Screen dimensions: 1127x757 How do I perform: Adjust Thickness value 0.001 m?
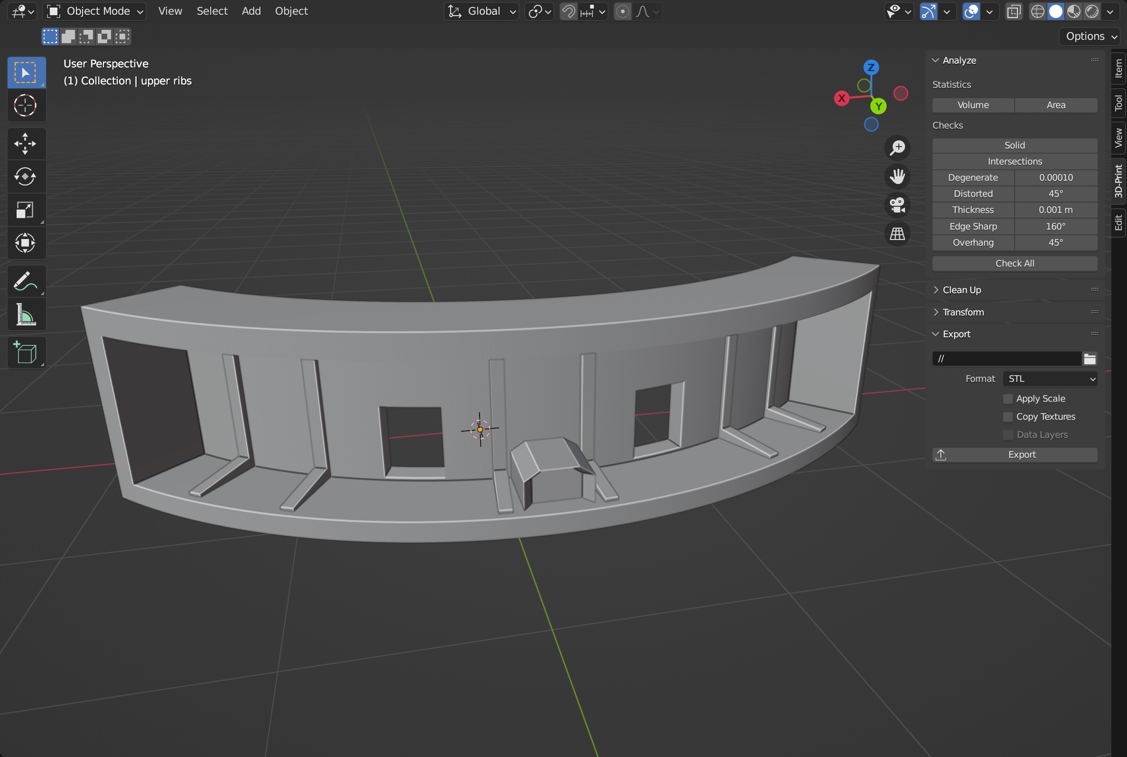[x=1056, y=210]
